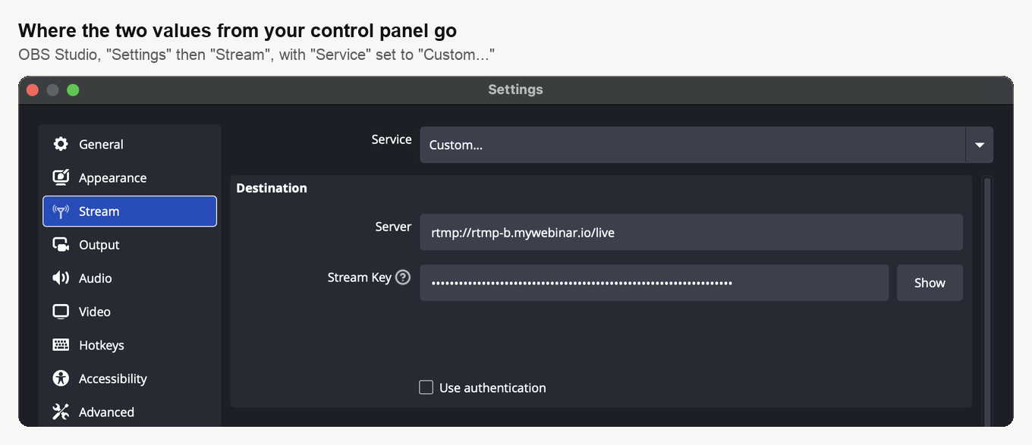Open the Service dropdown arrow
Viewport: 1032px width, 445px height.
980,145
